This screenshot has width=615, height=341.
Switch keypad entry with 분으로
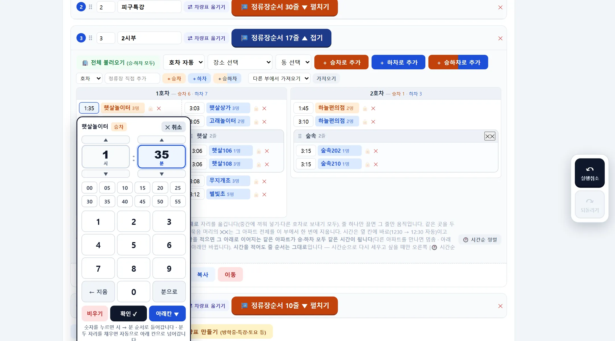(x=169, y=292)
